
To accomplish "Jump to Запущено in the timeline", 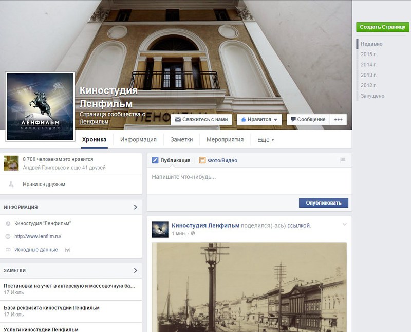I will [372, 96].
